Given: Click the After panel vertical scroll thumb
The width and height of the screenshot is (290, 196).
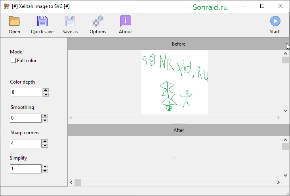Looking at the screenshot, I should pos(285,146).
